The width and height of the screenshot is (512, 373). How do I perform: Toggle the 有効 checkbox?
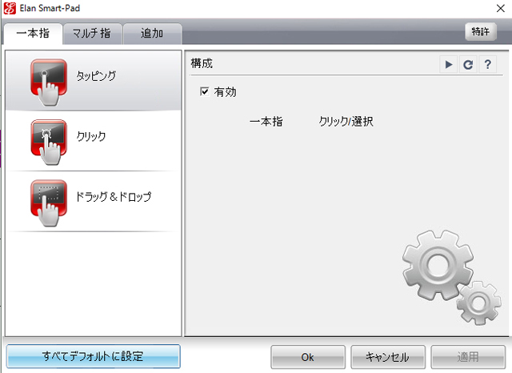(205, 92)
